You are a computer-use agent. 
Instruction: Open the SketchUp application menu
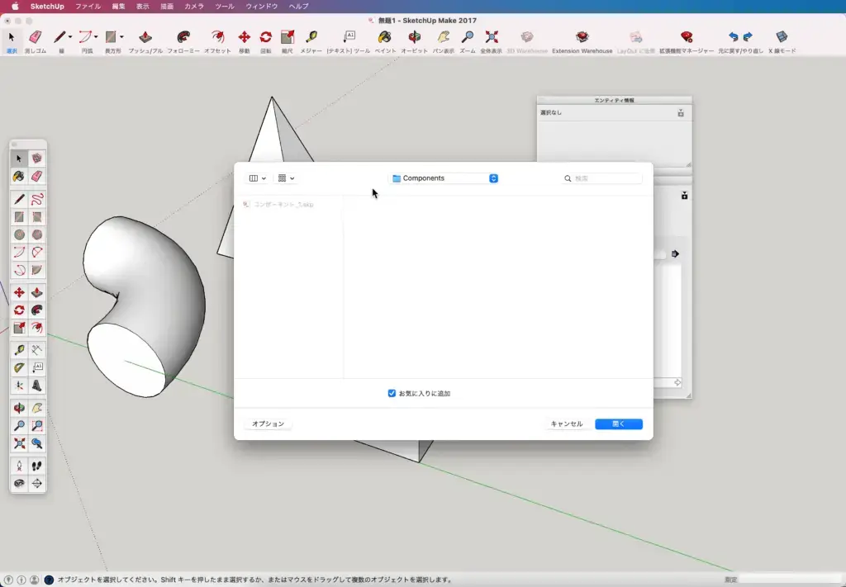(47, 7)
